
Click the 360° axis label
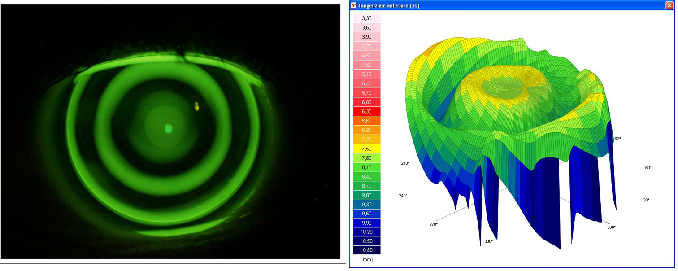click(x=611, y=227)
